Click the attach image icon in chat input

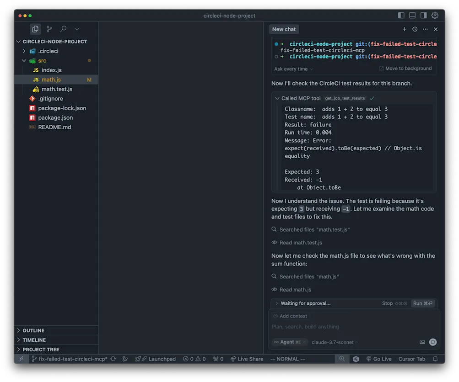[422, 342]
